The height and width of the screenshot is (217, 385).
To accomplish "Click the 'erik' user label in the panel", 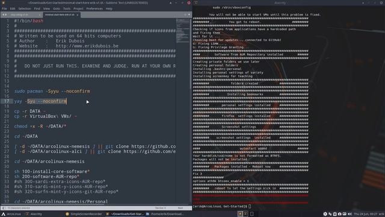I will click(381, 214).
